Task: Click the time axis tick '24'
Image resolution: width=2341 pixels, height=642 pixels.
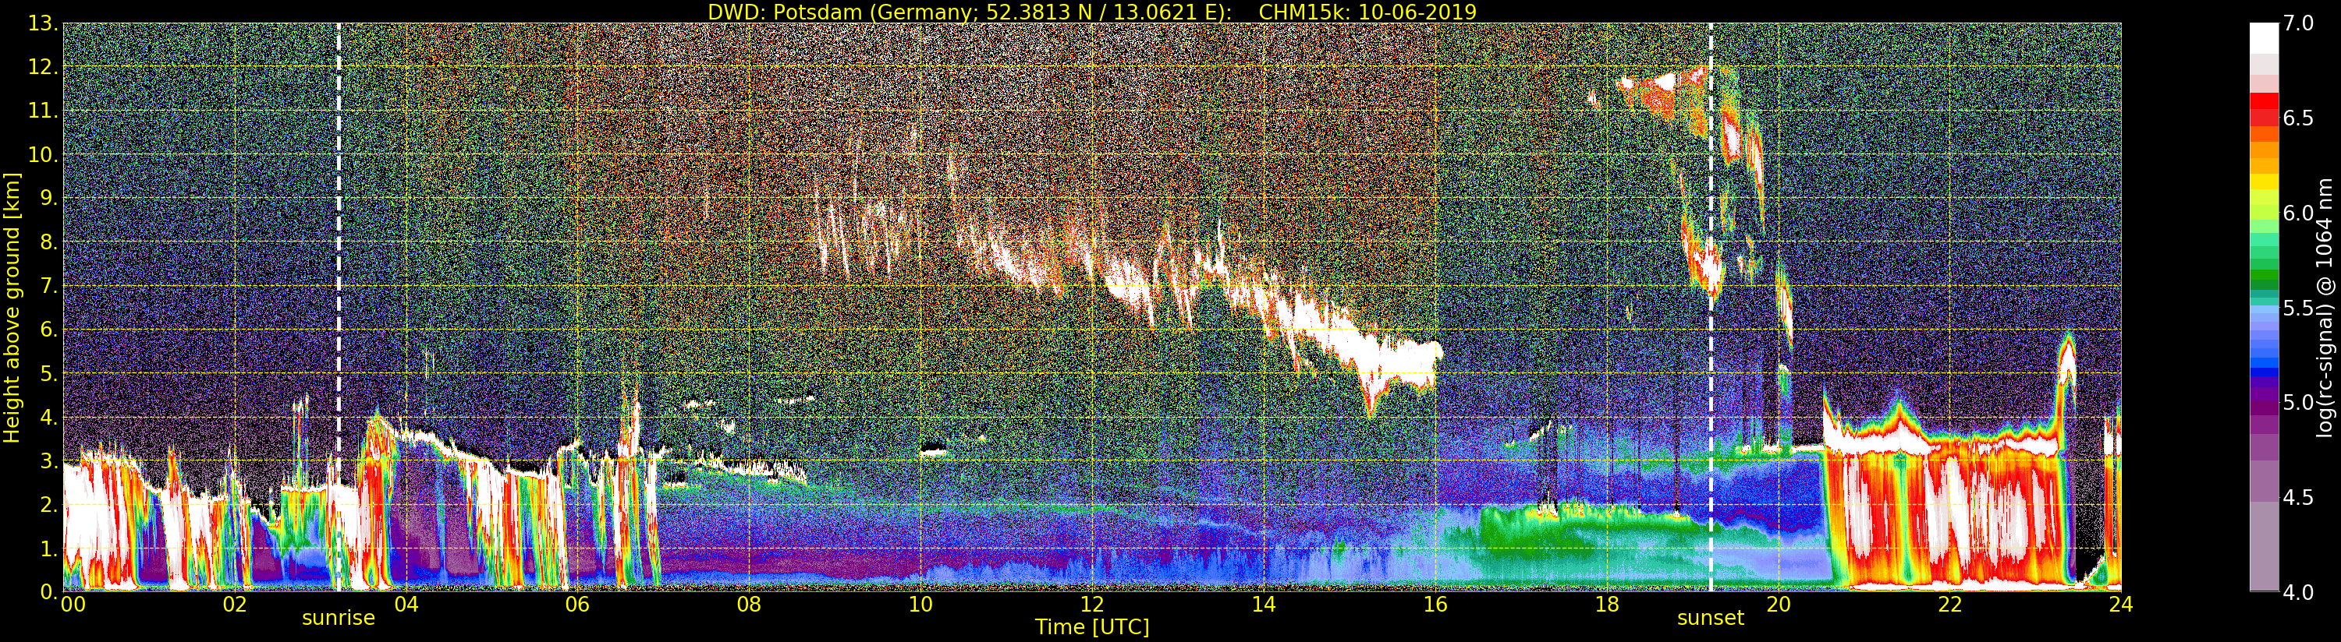Action: click(2121, 605)
